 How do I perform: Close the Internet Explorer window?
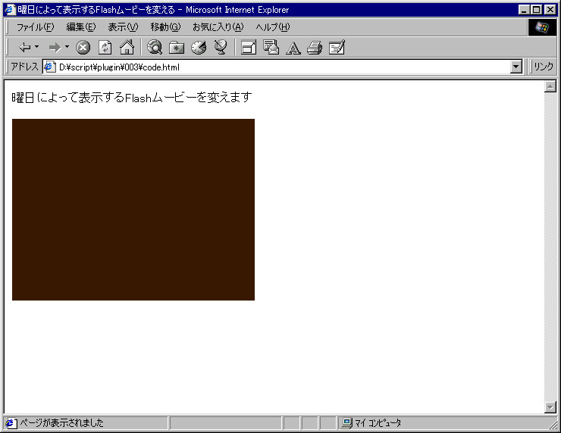click(x=550, y=10)
